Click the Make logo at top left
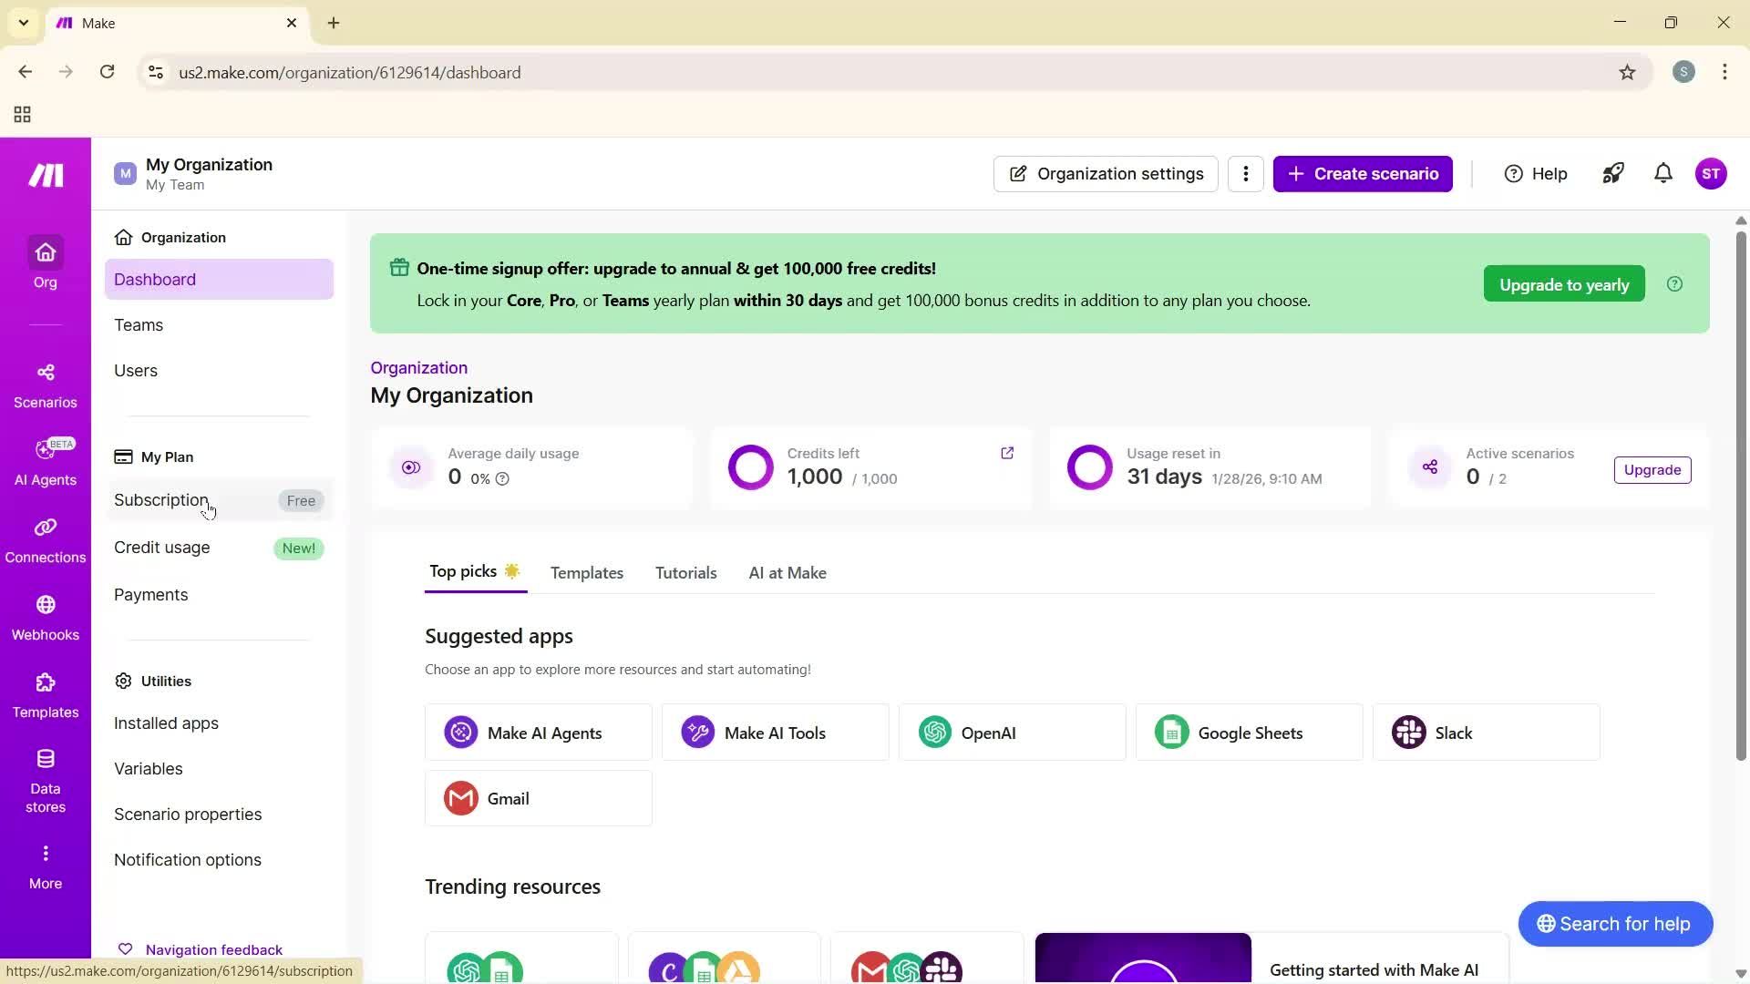 click(x=45, y=175)
